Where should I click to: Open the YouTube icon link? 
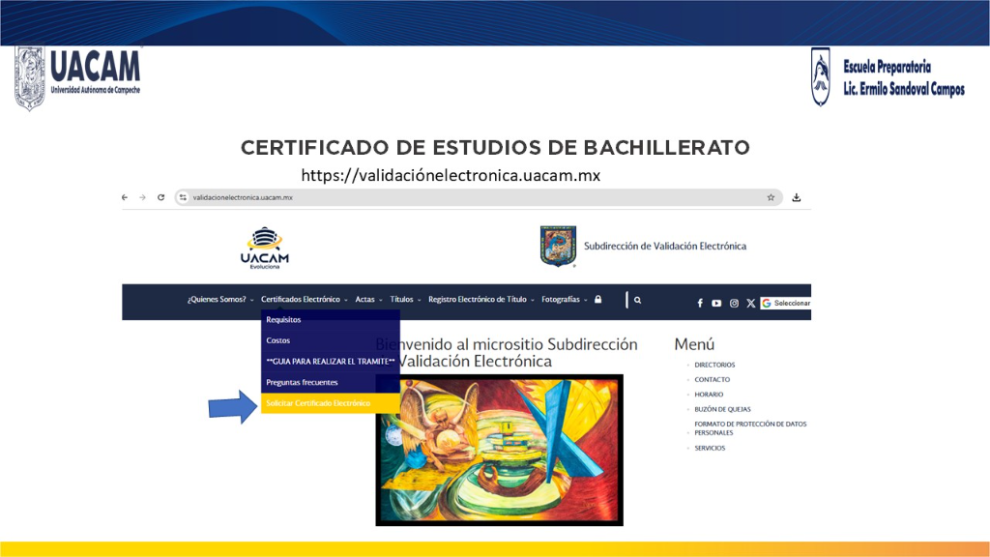(x=716, y=303)
